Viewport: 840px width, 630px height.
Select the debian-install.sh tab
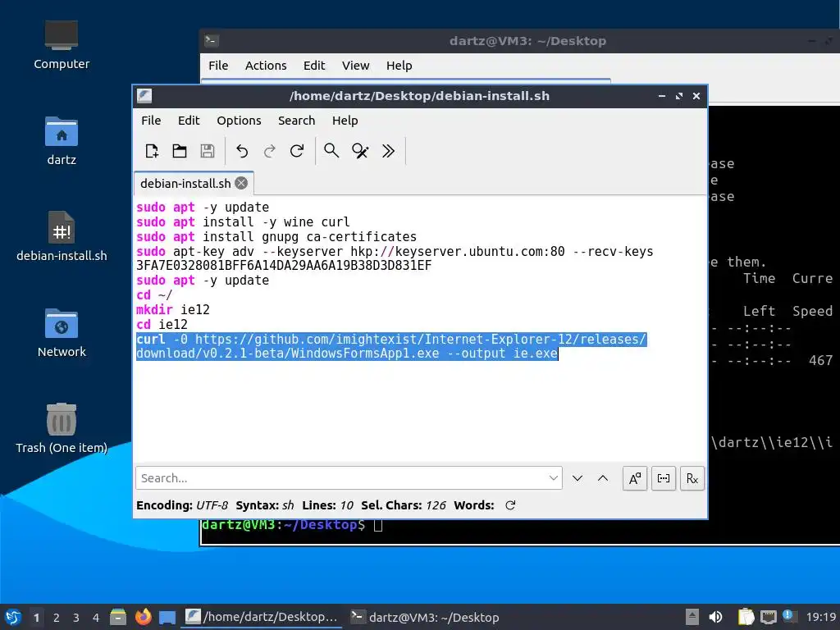pos(185,183)
